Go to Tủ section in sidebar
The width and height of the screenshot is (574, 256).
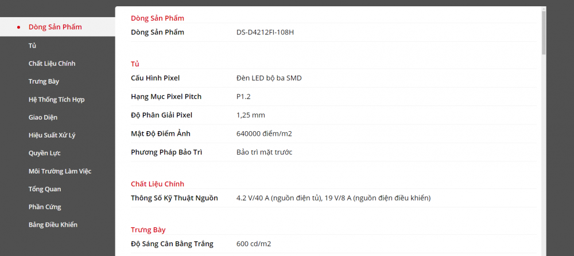point(33,45)
